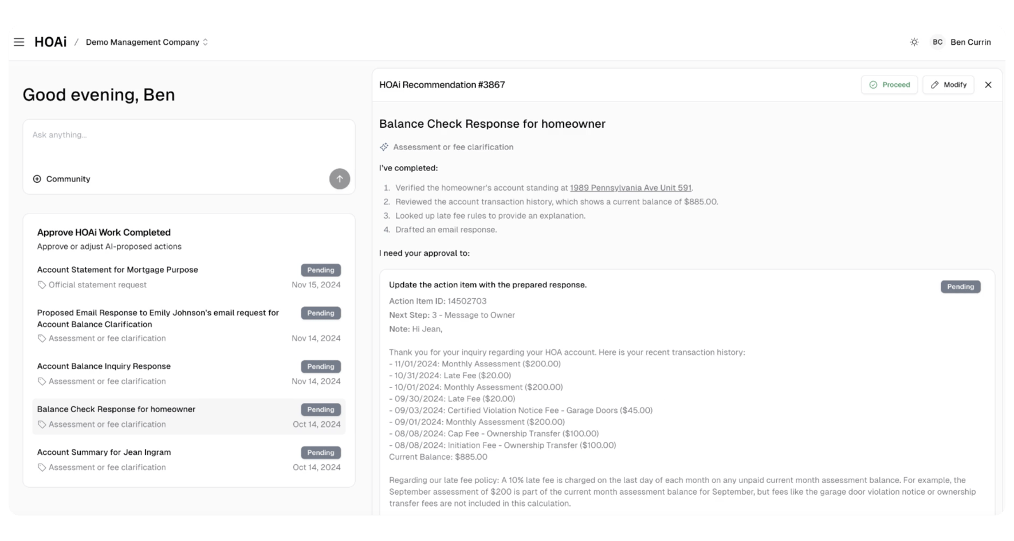Click the Community plus icon

(37, 179)
